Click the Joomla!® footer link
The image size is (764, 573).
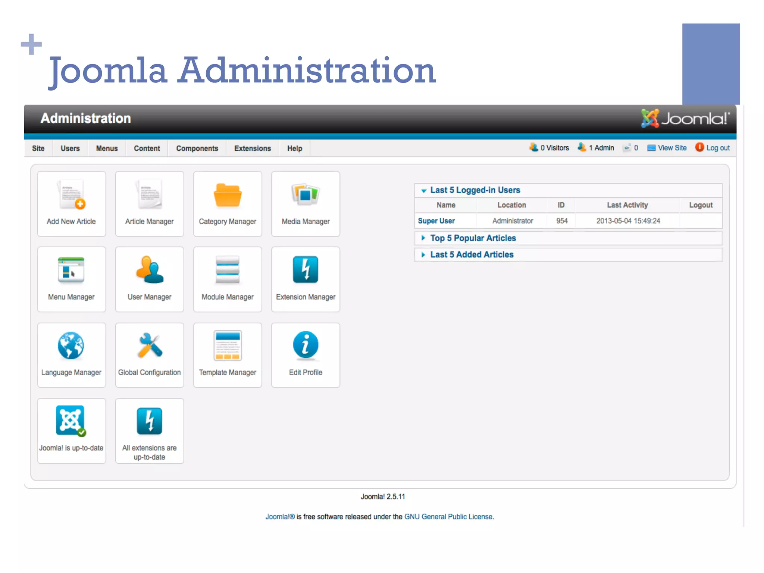[x=280, y=517]
